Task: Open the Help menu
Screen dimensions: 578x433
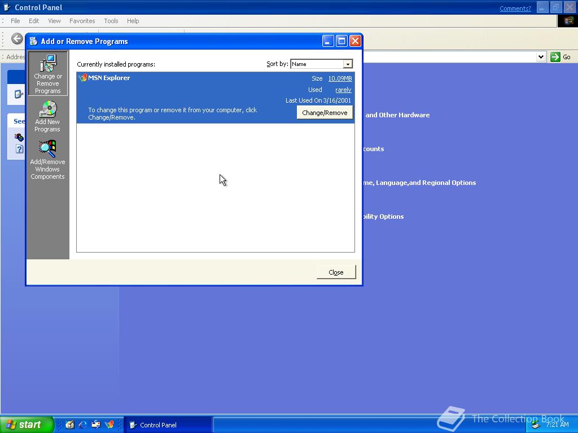Action: (133, 21)
